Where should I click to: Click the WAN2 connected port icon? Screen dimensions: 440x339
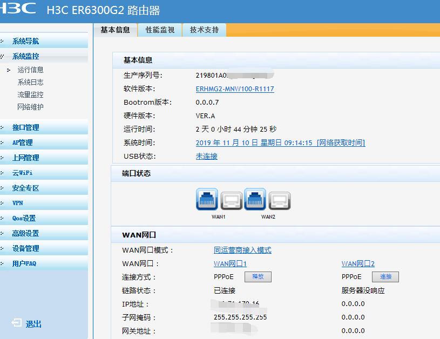255,199
